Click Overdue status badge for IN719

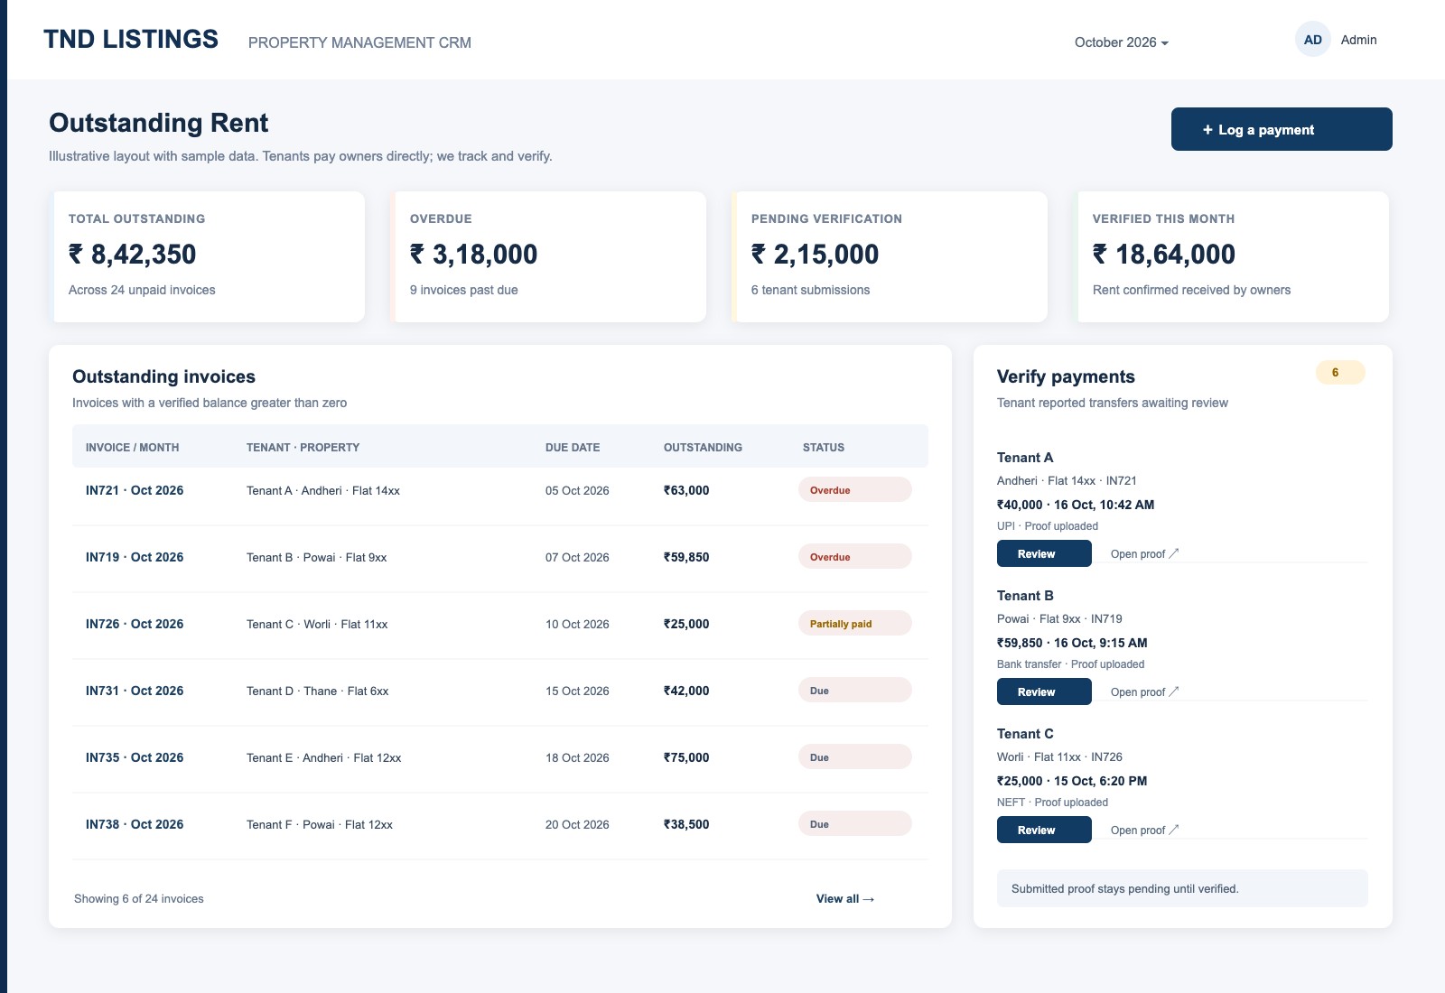(854, 557)
